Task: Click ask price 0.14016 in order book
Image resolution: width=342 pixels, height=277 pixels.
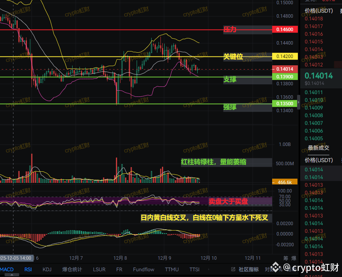Action: pos(314,34)
